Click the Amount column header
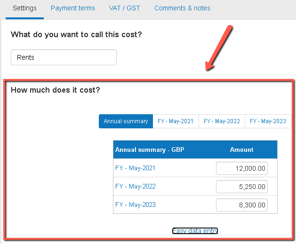 (241, 150)
